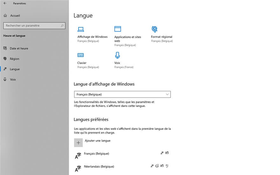Open the Windows display language dropdown
Screen dimensions: 280x175
pyautogui.click(x=122, y=94)
